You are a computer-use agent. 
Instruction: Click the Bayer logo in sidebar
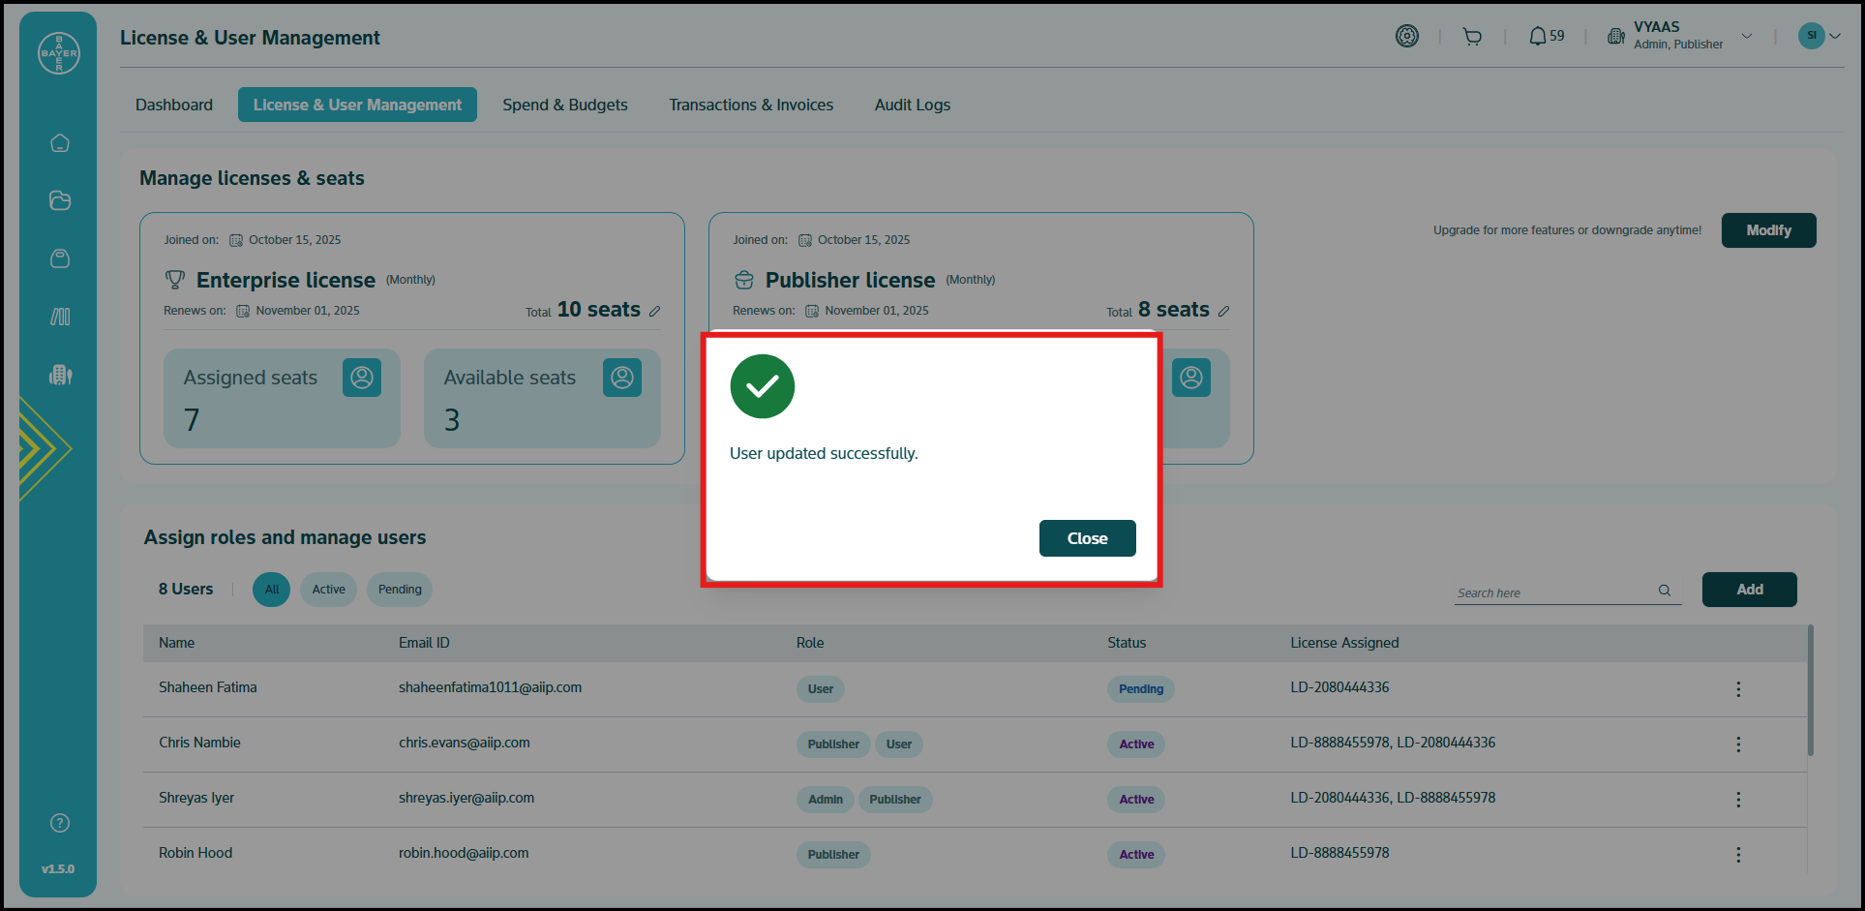coord(59,53)
